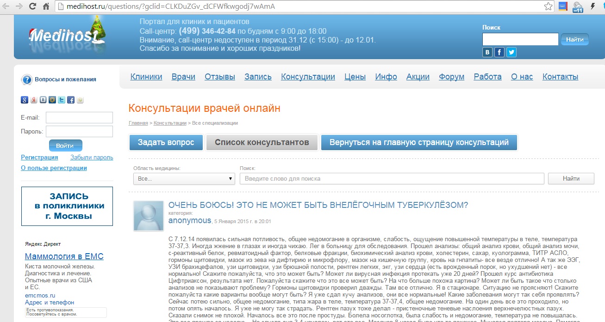Screen dimensions: 605x322
Task: Log in via Google icon in sidebar
Action: pyautogui.click(x=25, y=99)
